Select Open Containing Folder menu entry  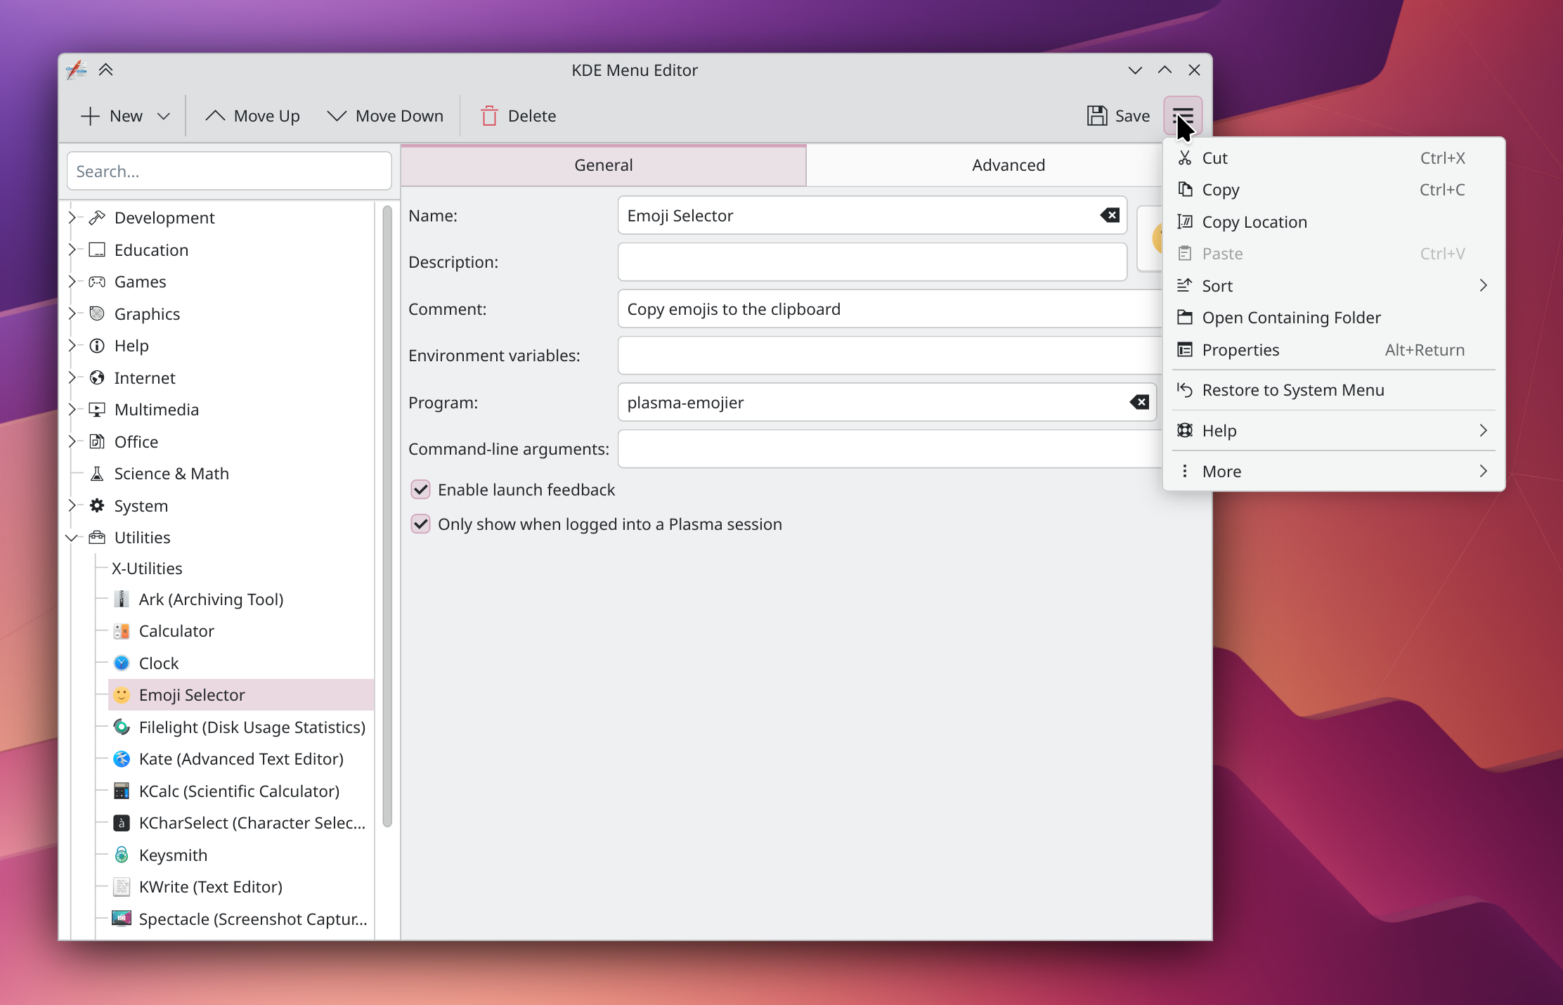click(x=1334, y=318)
